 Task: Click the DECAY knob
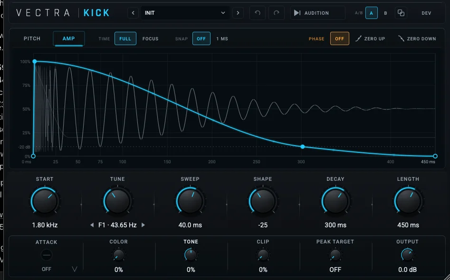(x=335, y=201)
